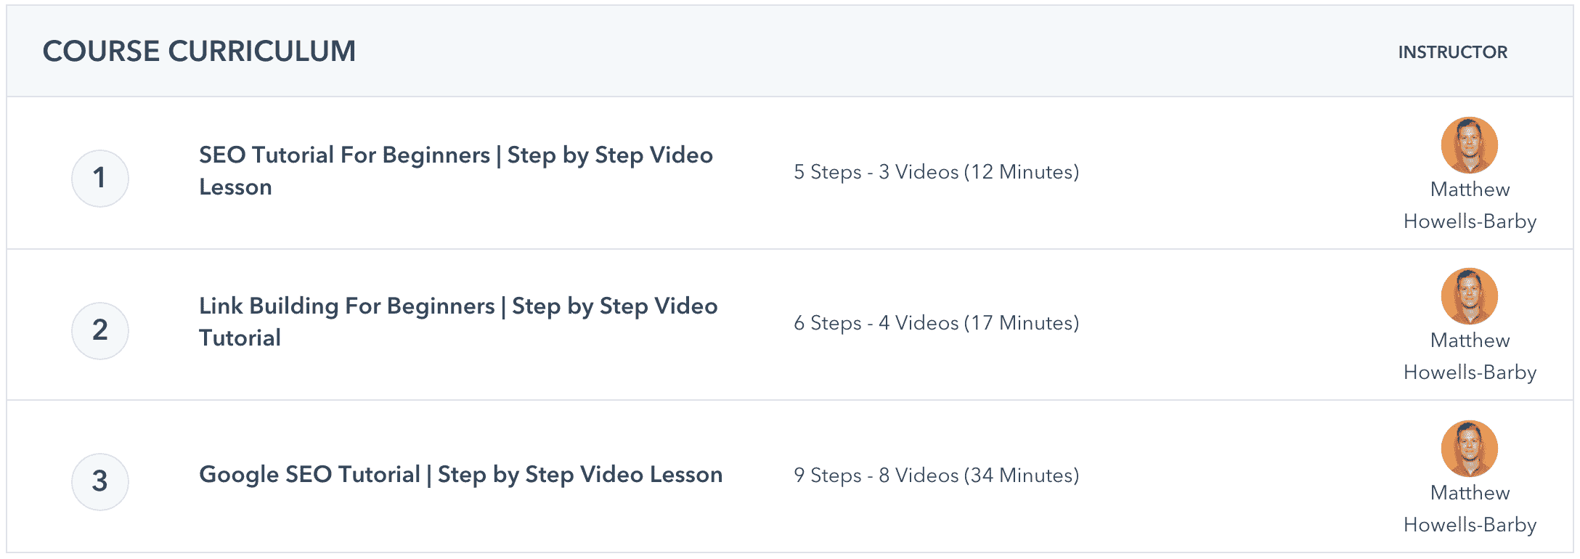The height and width of the screenshot is (559, 1580).
Task: Click instructor avatar in third lesson row
Action: pyautogui.click(x=1469, y=449)
